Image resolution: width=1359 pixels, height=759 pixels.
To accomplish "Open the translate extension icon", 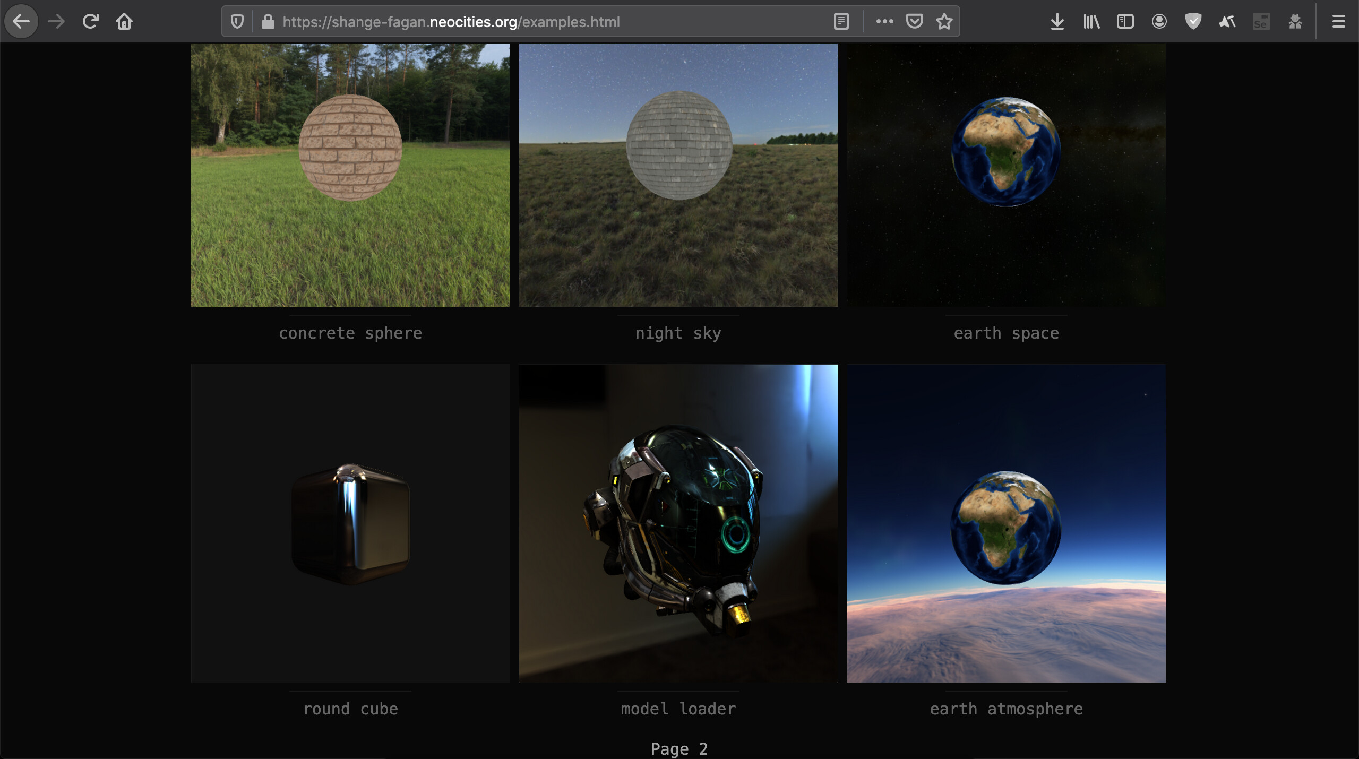I will point(1227,22).
